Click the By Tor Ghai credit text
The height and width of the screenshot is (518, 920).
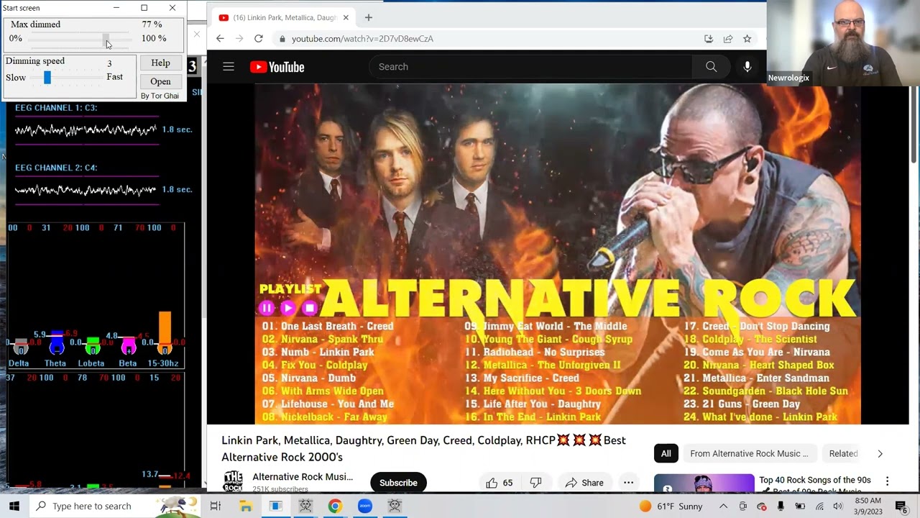tap(160, 96)
